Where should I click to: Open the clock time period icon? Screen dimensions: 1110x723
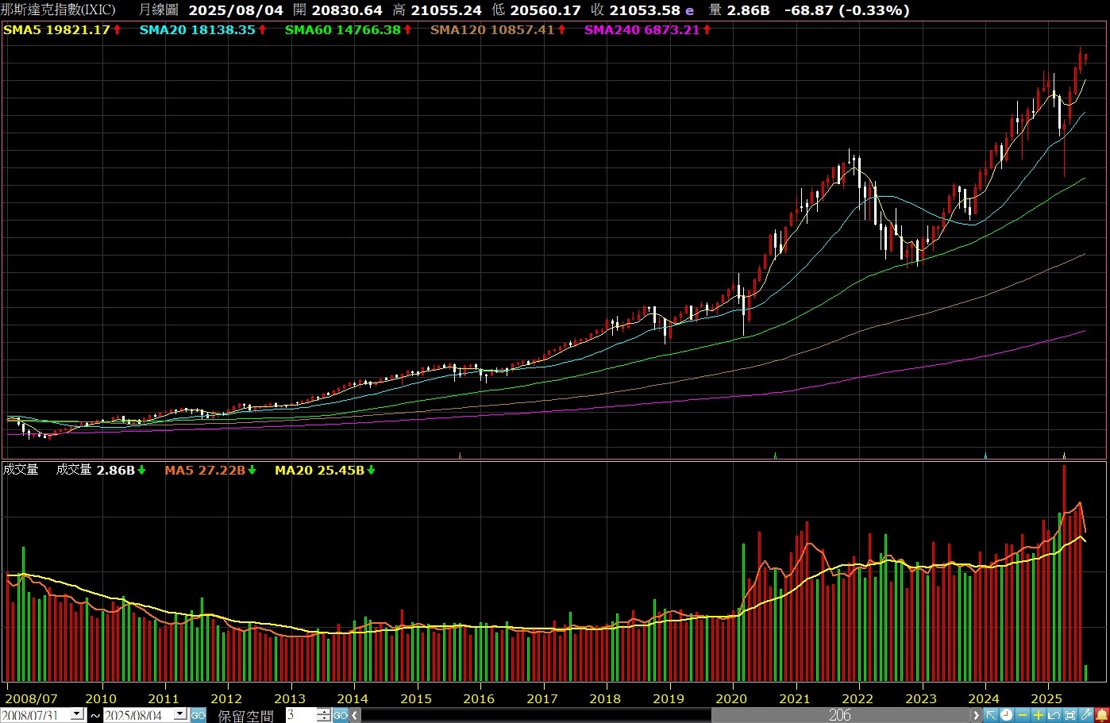click(1006, 715)
